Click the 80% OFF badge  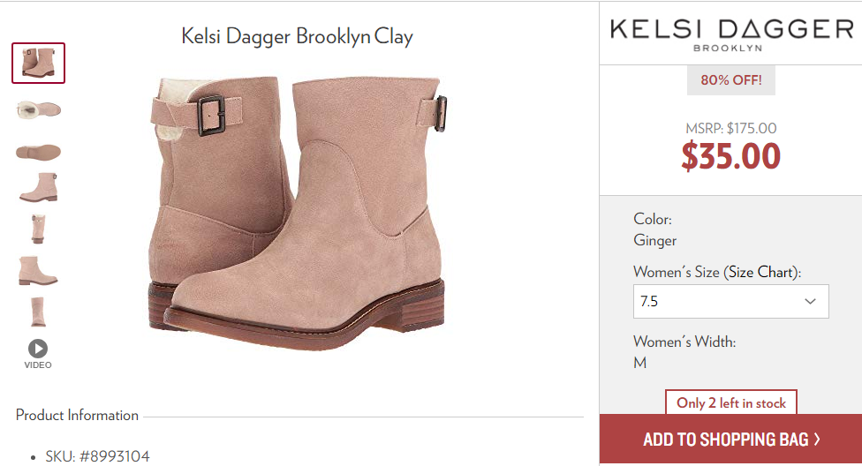(x=731, y=80)
